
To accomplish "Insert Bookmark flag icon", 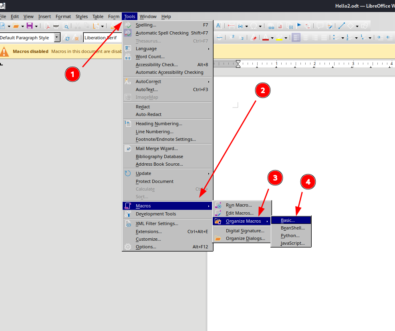I will point(299,25).
